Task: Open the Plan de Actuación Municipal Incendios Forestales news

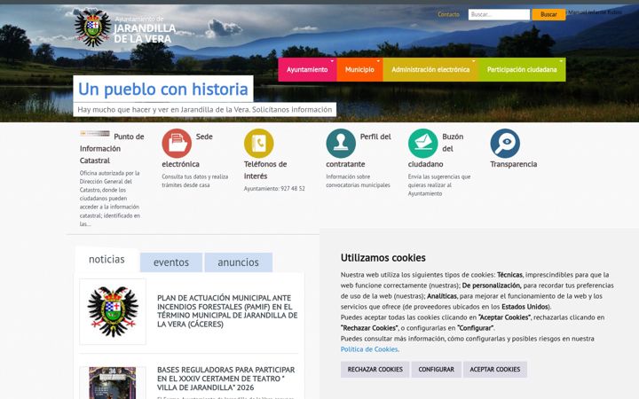Action: [227, 311]
